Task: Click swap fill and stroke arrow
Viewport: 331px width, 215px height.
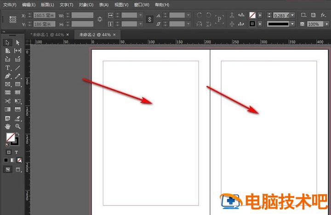Action: tap(18, 134)
